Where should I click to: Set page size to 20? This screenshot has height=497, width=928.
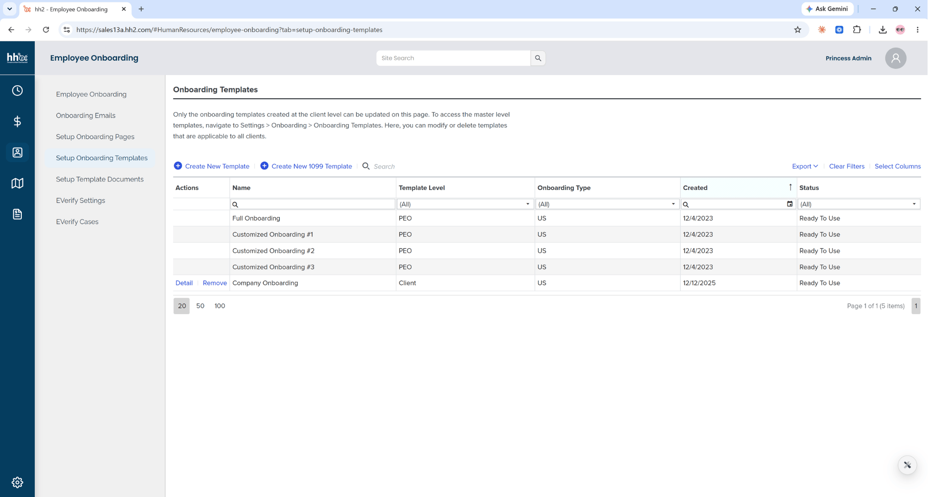tap(181, 306)
